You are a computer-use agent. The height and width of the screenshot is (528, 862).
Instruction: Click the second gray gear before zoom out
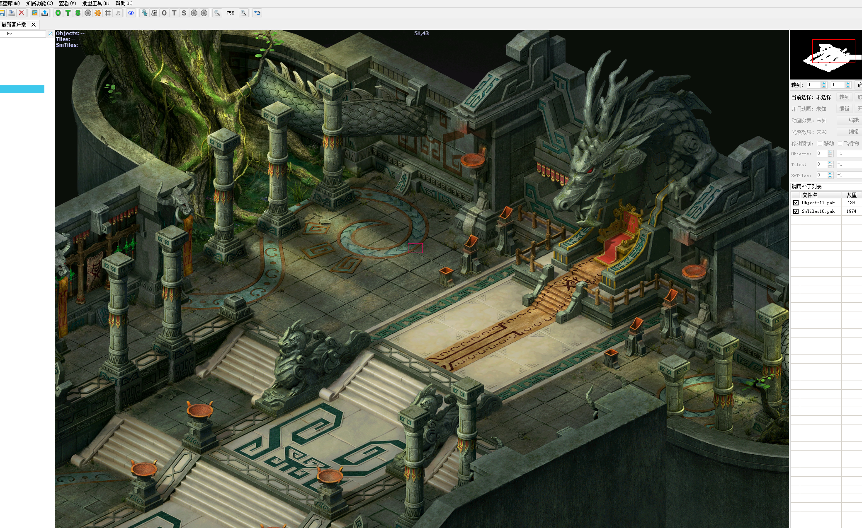point(204,13)
